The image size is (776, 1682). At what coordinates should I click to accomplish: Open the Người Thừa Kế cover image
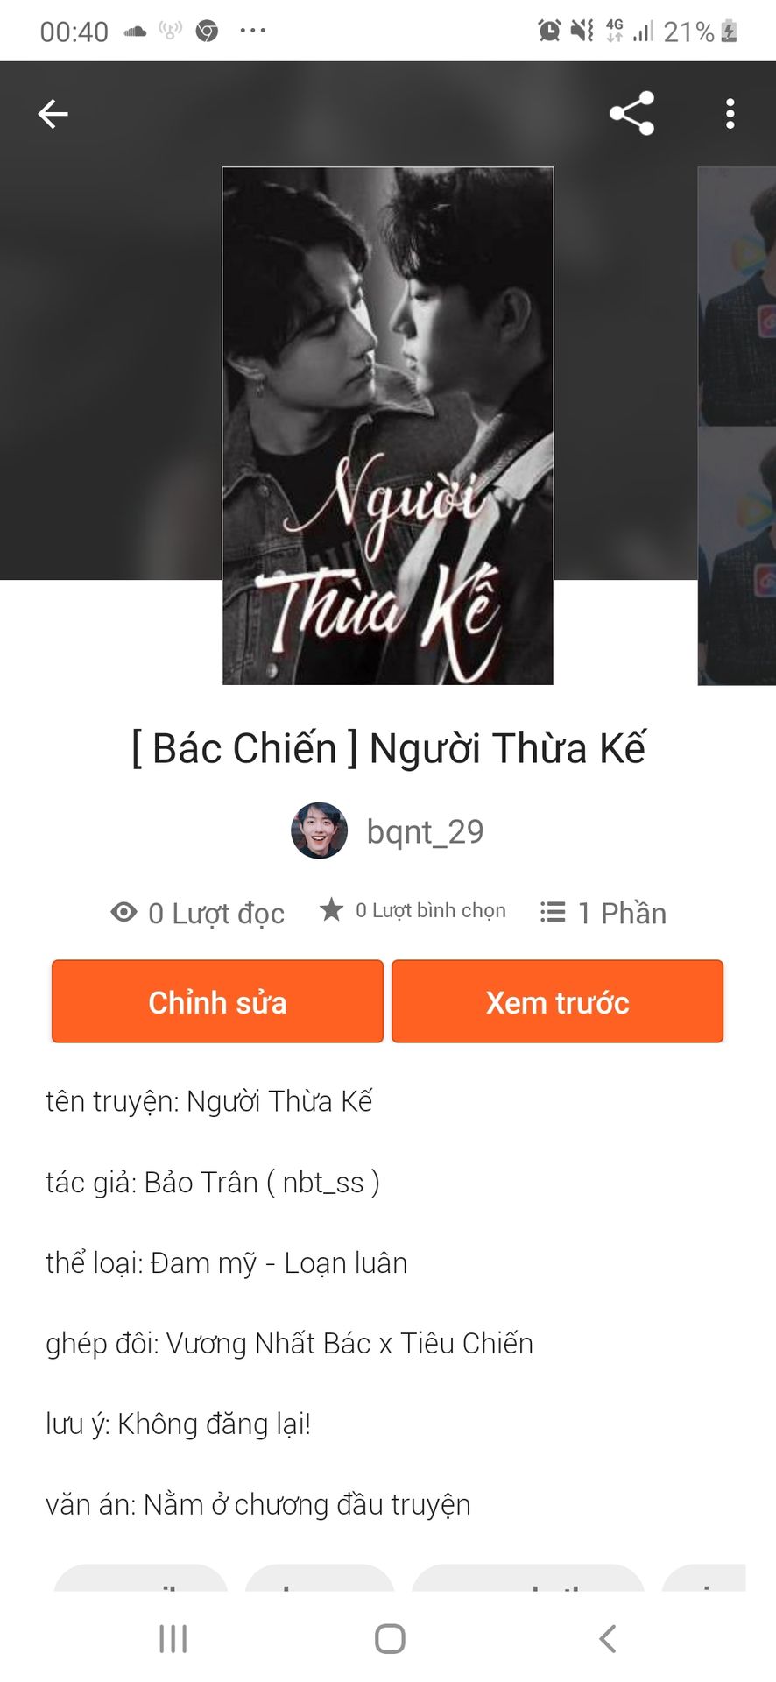click(x=388, y=426)
